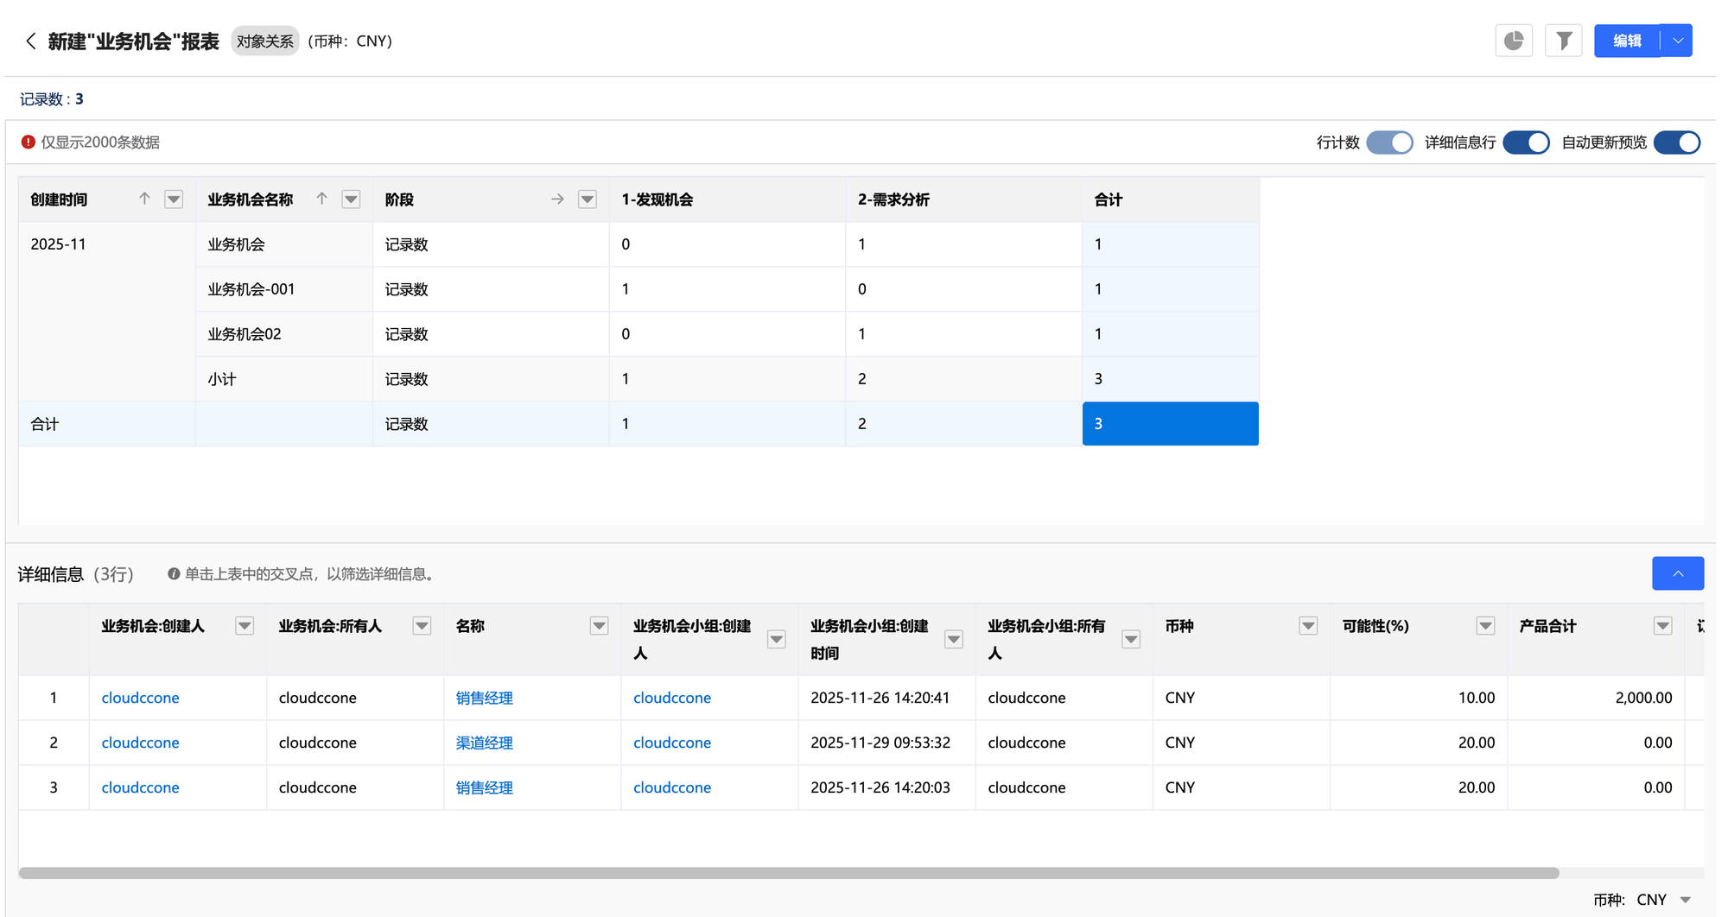1728x917 pixels.
Task: Toggle the 行计数 switch
Action: pos(1389,142)
